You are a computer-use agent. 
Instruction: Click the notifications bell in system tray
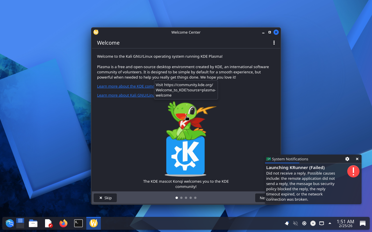click(287, 223)
